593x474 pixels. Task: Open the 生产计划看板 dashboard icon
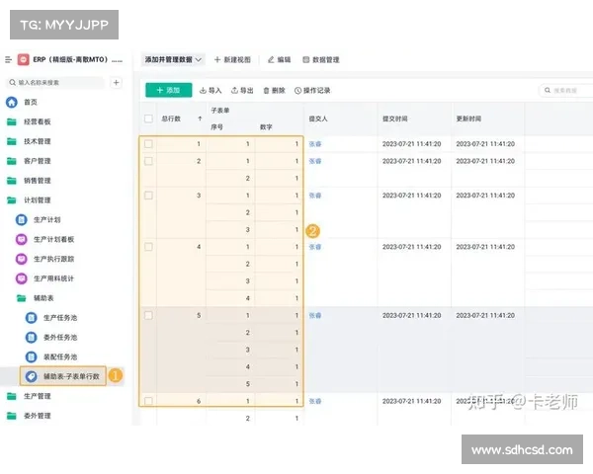(22, 239)
